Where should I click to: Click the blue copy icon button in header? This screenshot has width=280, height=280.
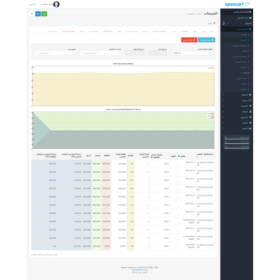38,14
